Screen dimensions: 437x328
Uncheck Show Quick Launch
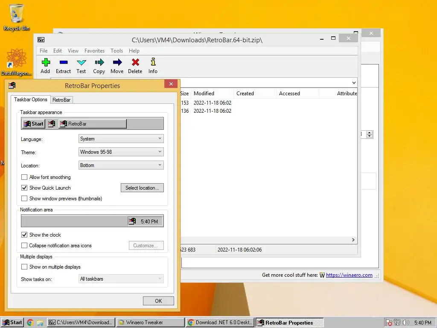24,188
